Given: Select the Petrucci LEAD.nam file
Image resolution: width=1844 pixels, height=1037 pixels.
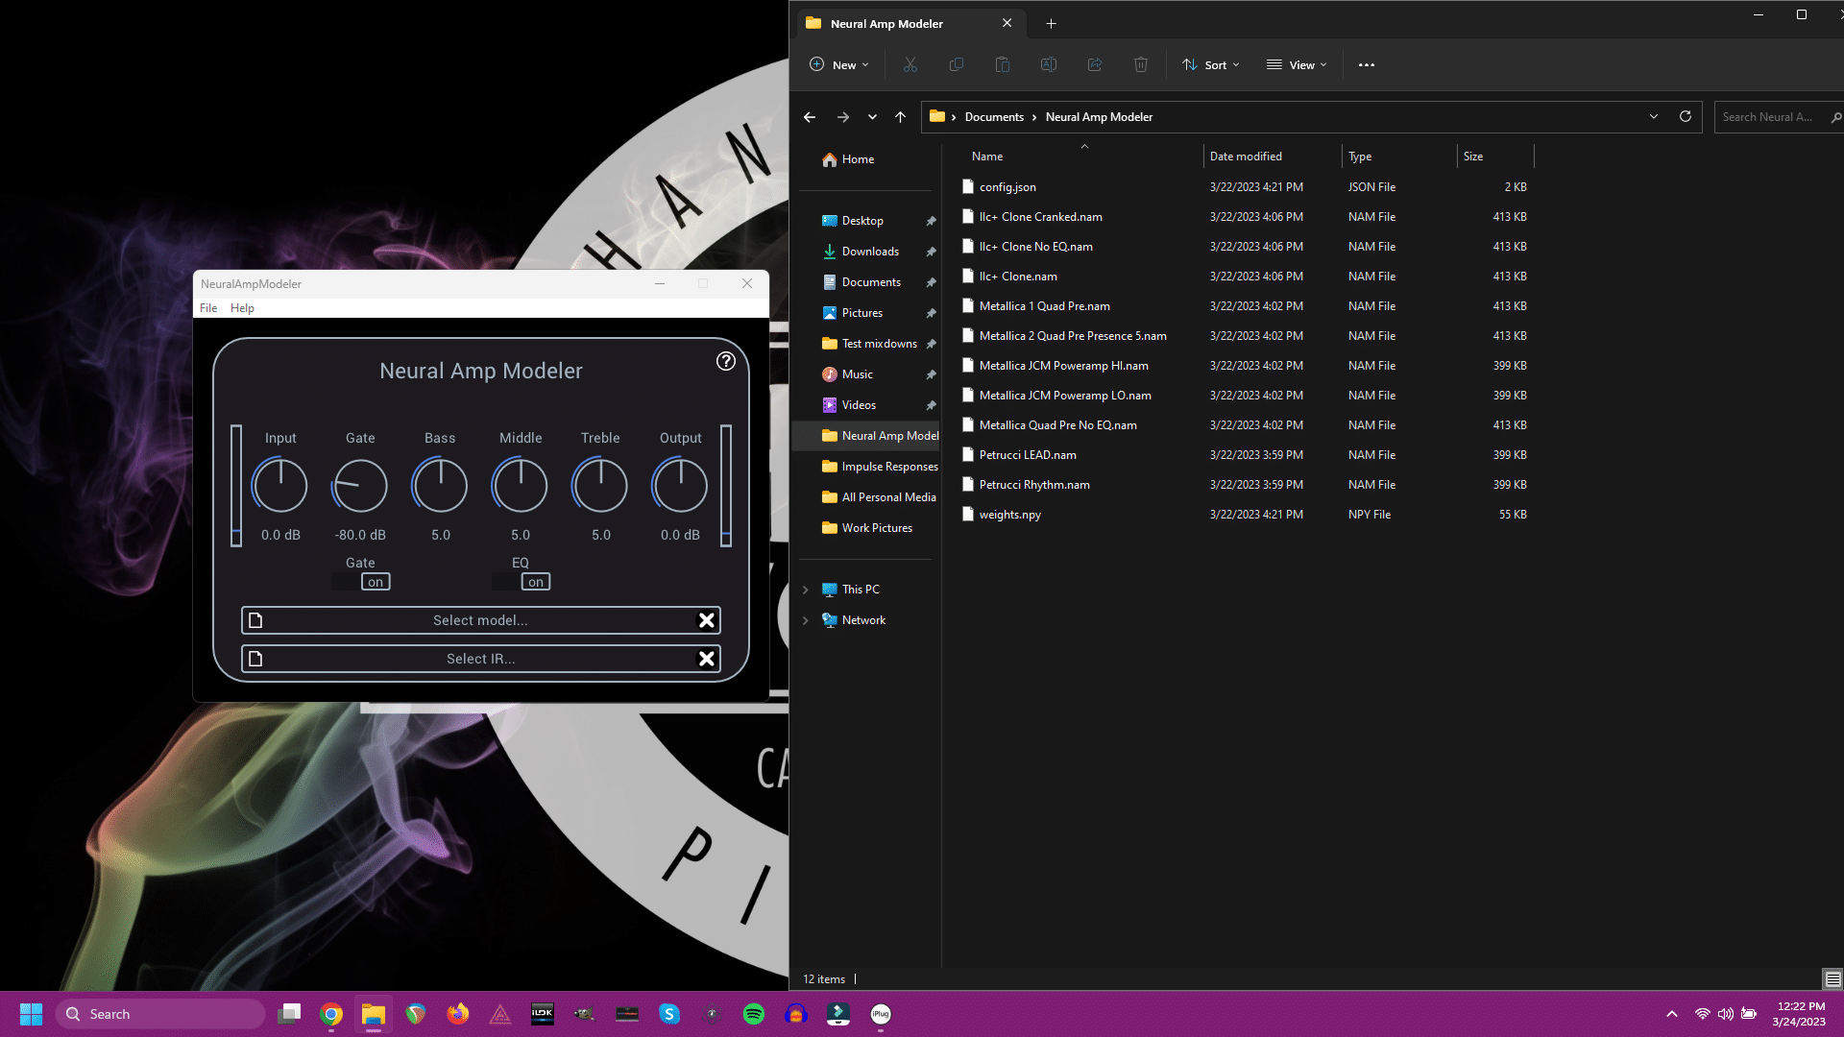Looking at the screenshot, I should 1028,455.
